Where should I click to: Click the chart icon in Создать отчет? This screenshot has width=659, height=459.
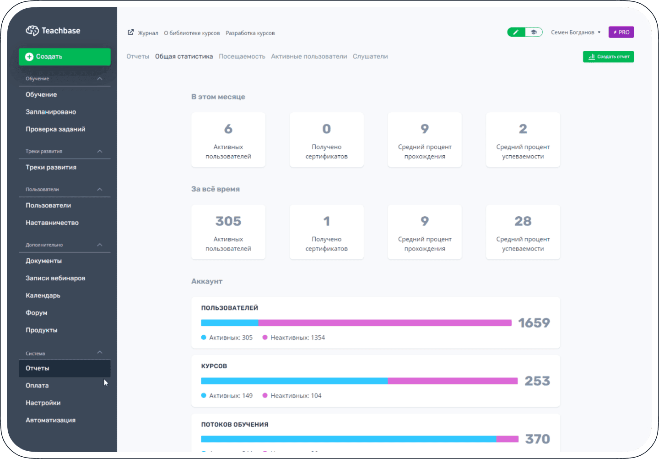pos(592,57)
